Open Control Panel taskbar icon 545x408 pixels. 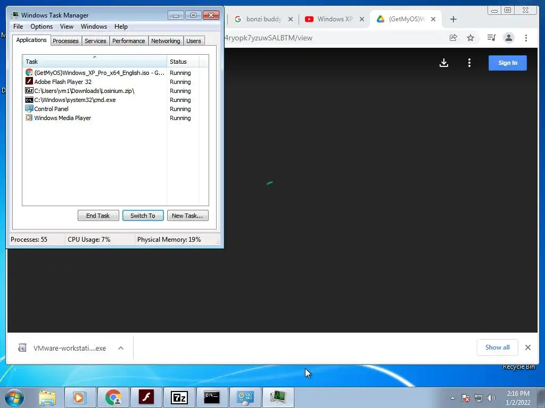tap(245, 397)
